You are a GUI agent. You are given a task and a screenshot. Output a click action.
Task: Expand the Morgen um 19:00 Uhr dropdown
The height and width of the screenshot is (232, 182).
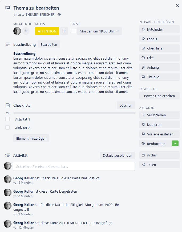(x=99, y=31)
